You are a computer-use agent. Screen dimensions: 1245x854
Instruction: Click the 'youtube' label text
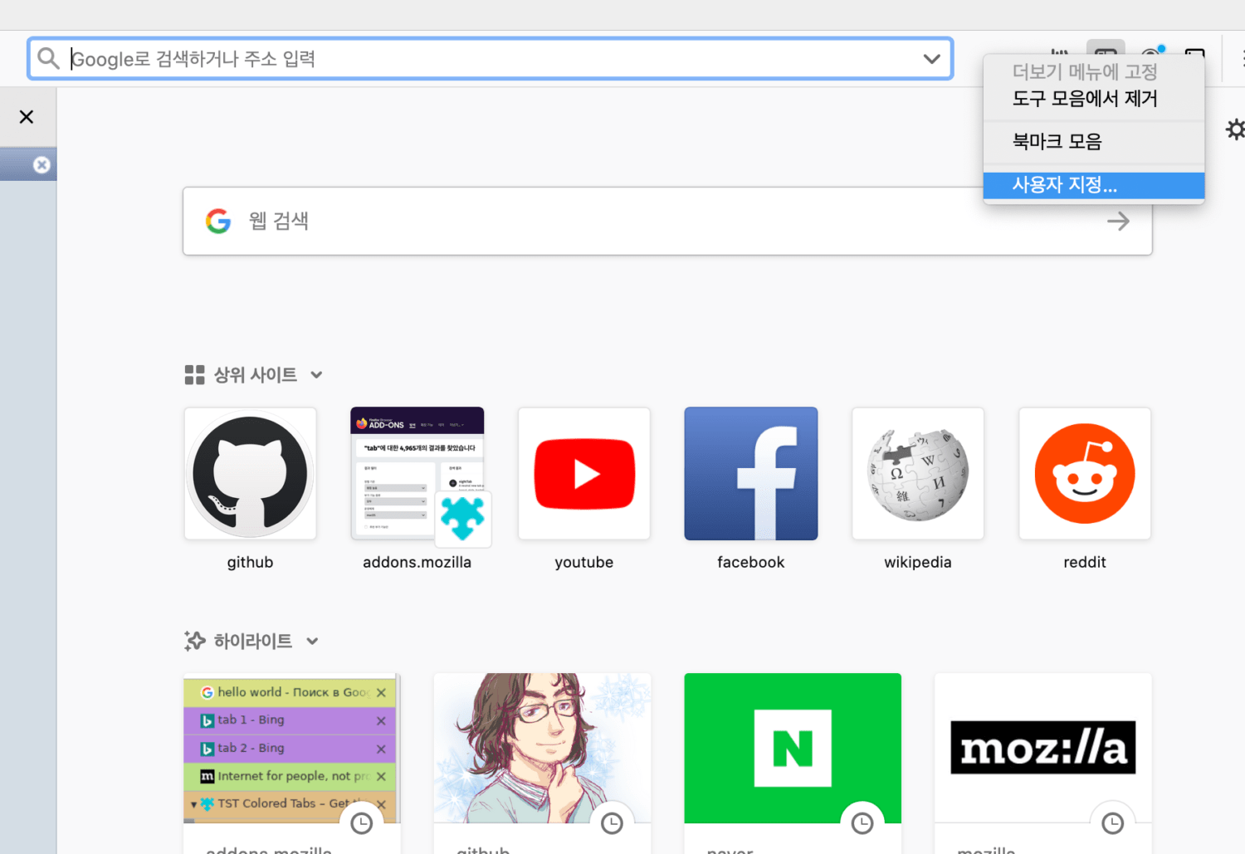584,562
